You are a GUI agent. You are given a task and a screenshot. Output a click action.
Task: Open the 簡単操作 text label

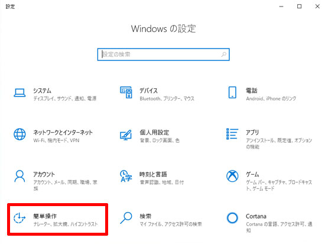(45, 216)
